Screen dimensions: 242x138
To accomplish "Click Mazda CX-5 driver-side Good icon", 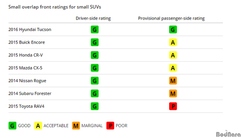I will 95,68.
